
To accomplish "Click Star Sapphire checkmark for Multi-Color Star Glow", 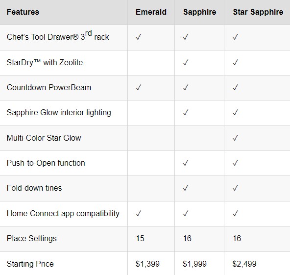I will click(x=236, y=138).
